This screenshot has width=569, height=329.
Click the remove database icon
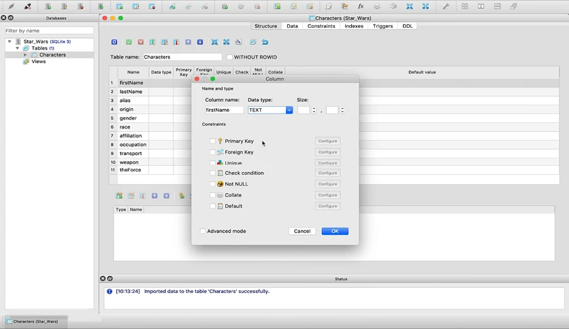(x=80, y=7)
